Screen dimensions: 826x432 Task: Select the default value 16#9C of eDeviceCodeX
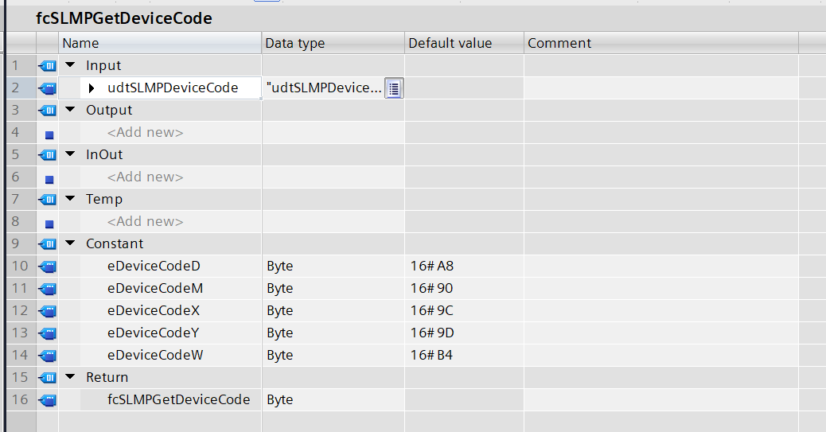(x=432, y=311)
